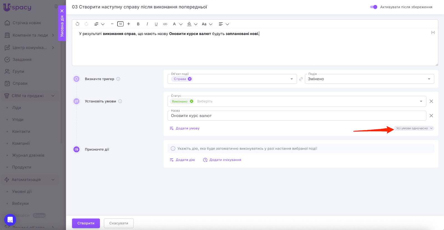Insert a hyperlink via link icon
444x230 pixels.
point(165,24)
